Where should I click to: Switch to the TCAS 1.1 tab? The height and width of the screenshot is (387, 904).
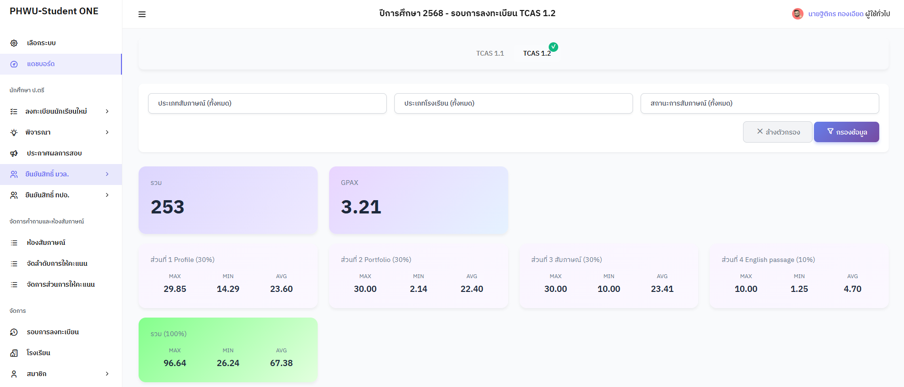click(x=490, y=53)
